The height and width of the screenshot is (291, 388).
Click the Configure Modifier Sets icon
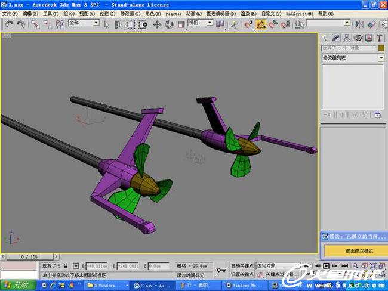[x=377, y=115]
